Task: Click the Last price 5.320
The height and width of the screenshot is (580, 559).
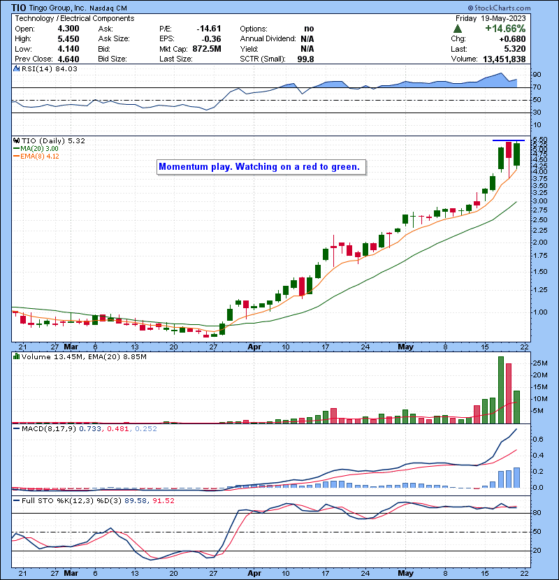Action: click(514, 49)
